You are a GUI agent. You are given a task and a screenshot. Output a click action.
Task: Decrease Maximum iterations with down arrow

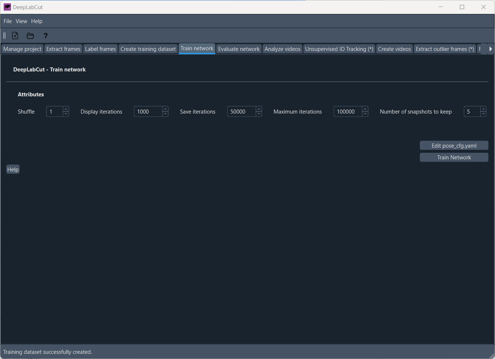(365, 114)
